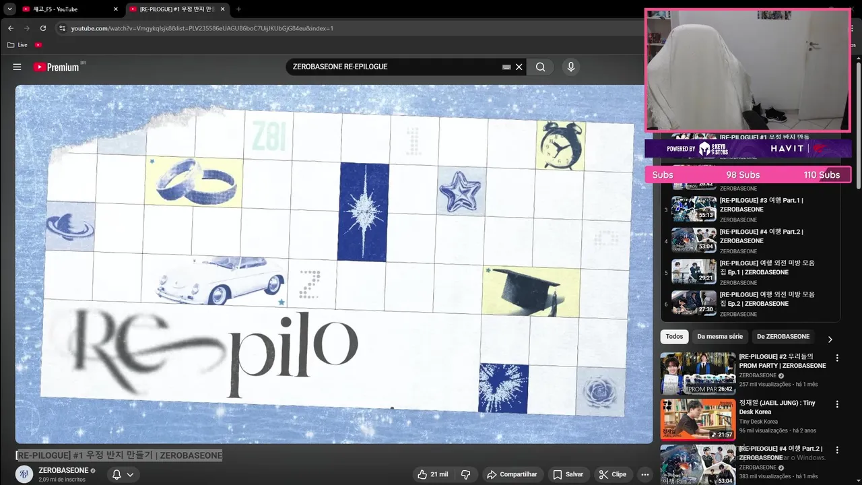Show more filter chips with right chevron
Screen dimensions: 862x485
[830, 339]
